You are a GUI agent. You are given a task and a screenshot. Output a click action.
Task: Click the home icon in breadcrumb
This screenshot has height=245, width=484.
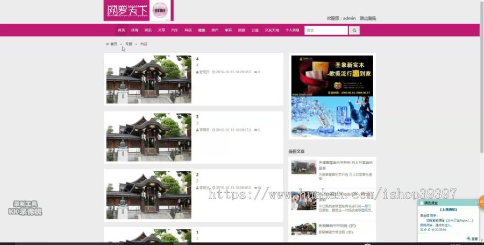(x=108, y=44)
